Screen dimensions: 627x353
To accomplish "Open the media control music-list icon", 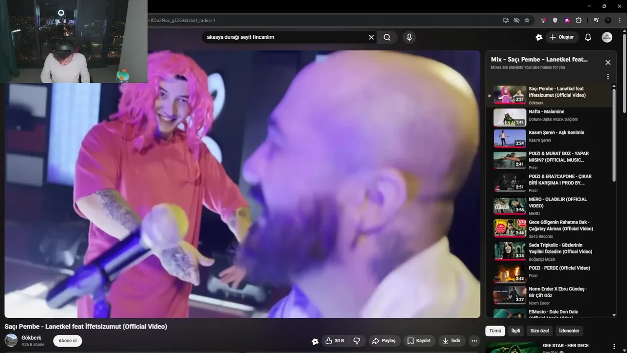I will point(596,20).
